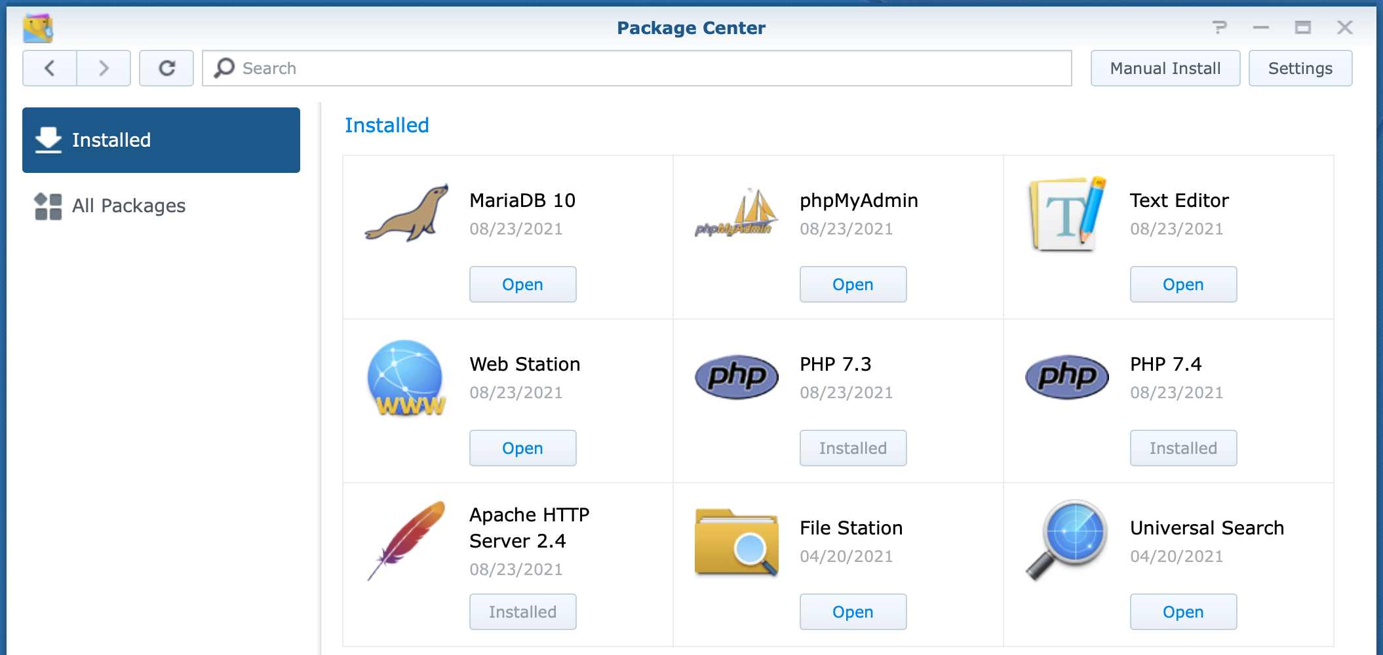This screenshot has width=1383, height=655.
Task: Minimize the Package Center window
Action: [x=1261, y=28]
